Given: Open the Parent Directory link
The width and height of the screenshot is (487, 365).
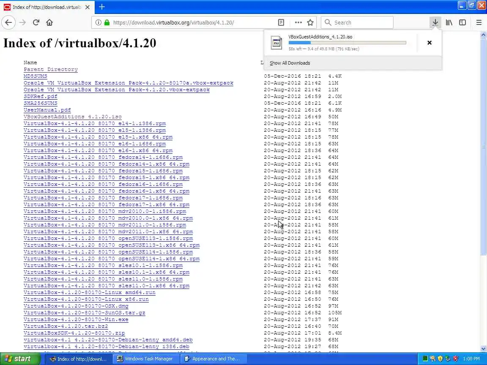Looking at the screenshot, I should click(x=51, y=70).
